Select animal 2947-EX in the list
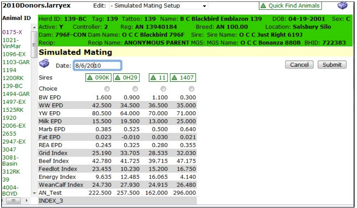 point(14,142)
